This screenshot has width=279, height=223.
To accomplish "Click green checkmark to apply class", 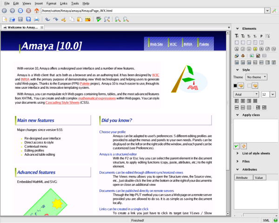I will (236, 146).
